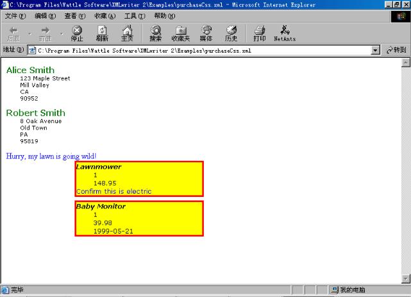411x297 pixels.
Task: Click the text '123 Maple Street'
Action: 45,78
